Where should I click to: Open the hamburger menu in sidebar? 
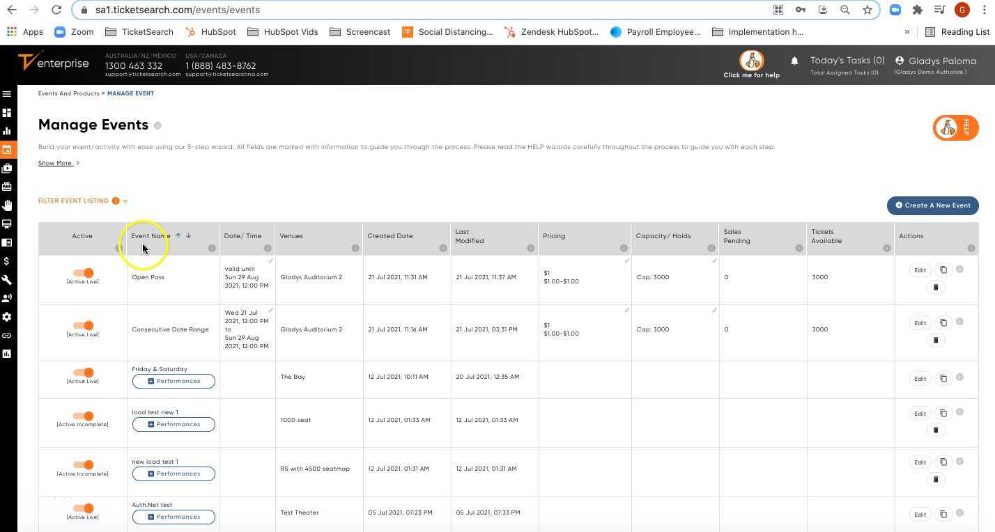(7, 94)
